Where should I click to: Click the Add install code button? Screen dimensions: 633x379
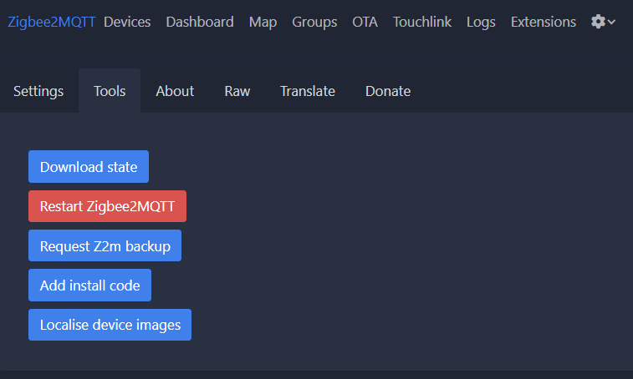pyautogui.click(x=90, y=286)
